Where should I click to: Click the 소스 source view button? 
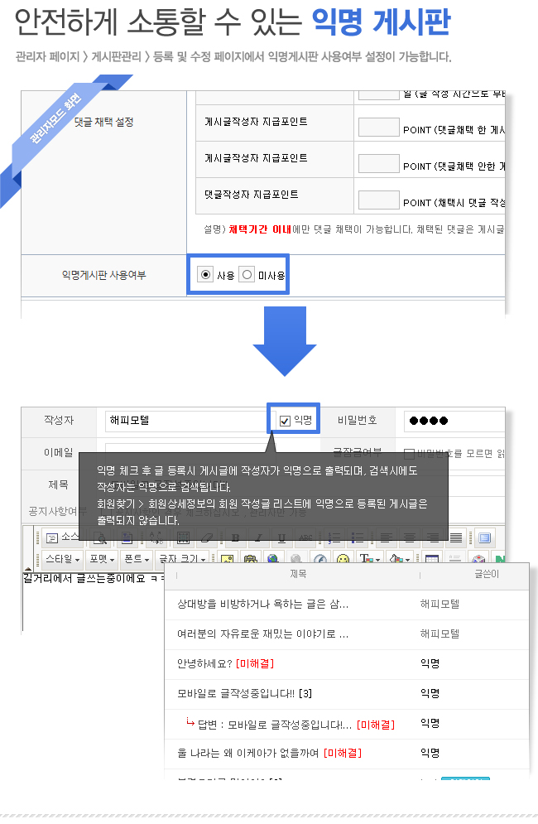[63, 537]
